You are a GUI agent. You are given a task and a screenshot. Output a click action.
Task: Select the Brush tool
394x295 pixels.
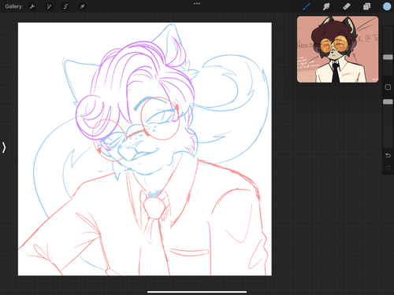pos(307,6)
